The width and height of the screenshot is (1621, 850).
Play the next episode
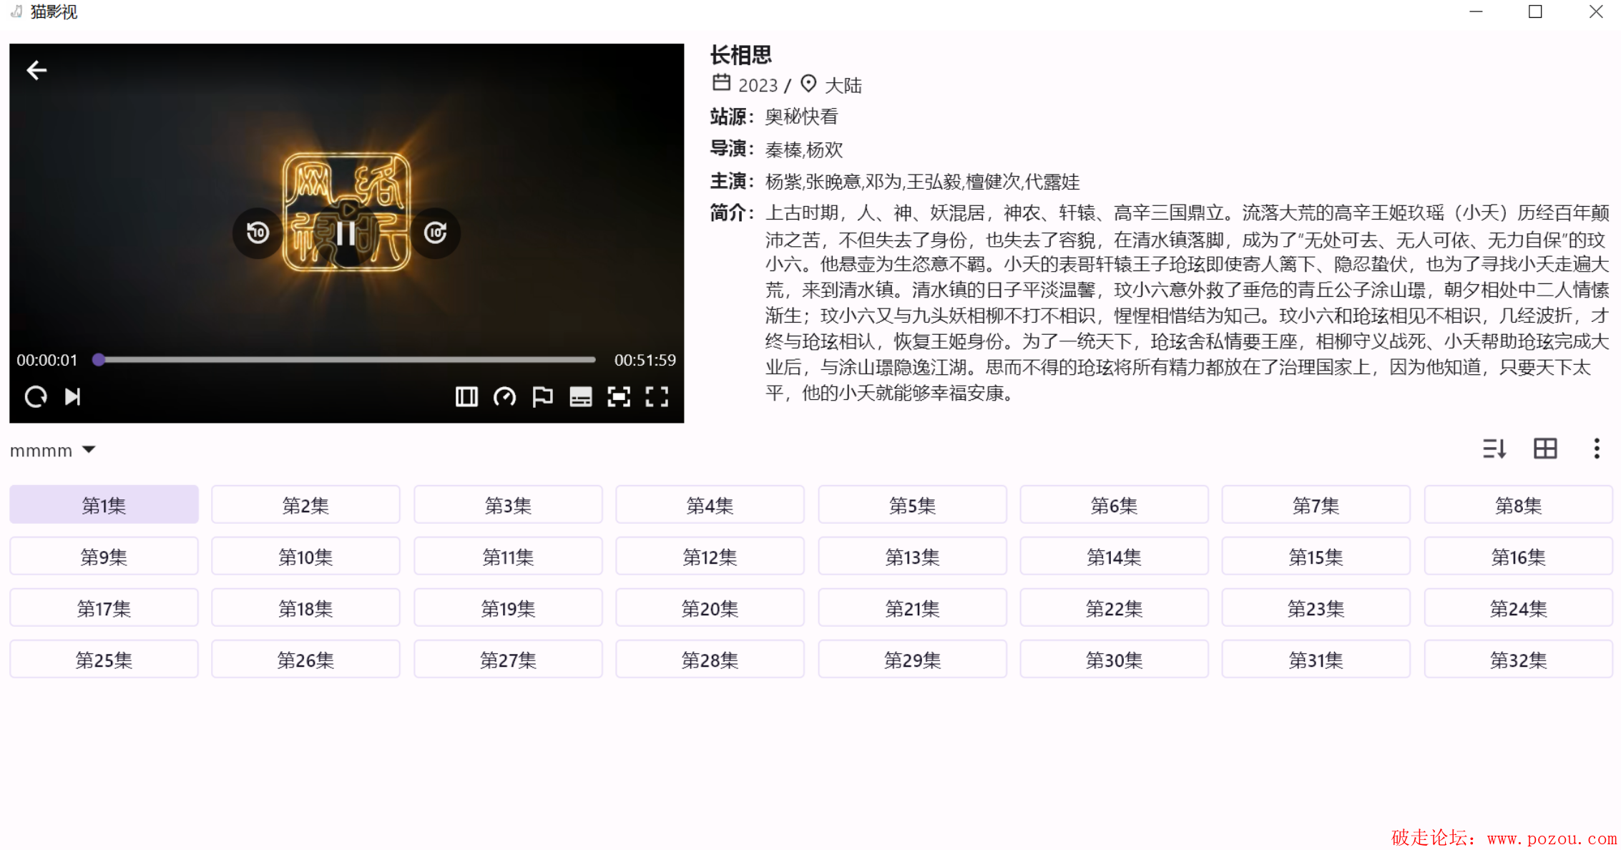[72, 396]
